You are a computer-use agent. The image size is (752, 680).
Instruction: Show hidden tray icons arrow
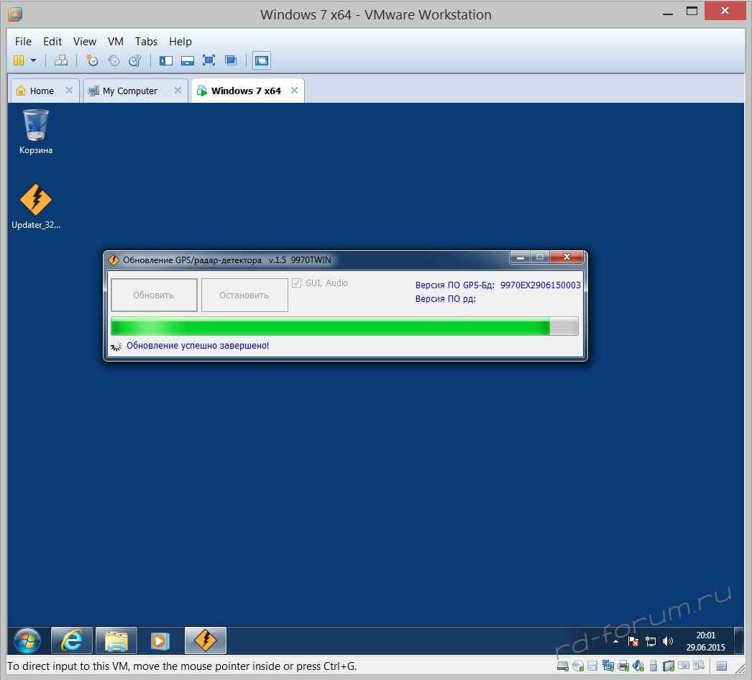[616, 642]
